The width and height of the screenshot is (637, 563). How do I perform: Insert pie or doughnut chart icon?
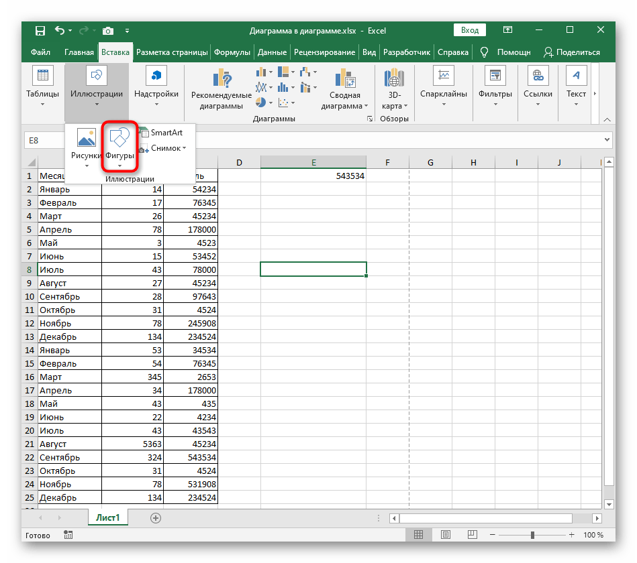click(x=264, y=103)
